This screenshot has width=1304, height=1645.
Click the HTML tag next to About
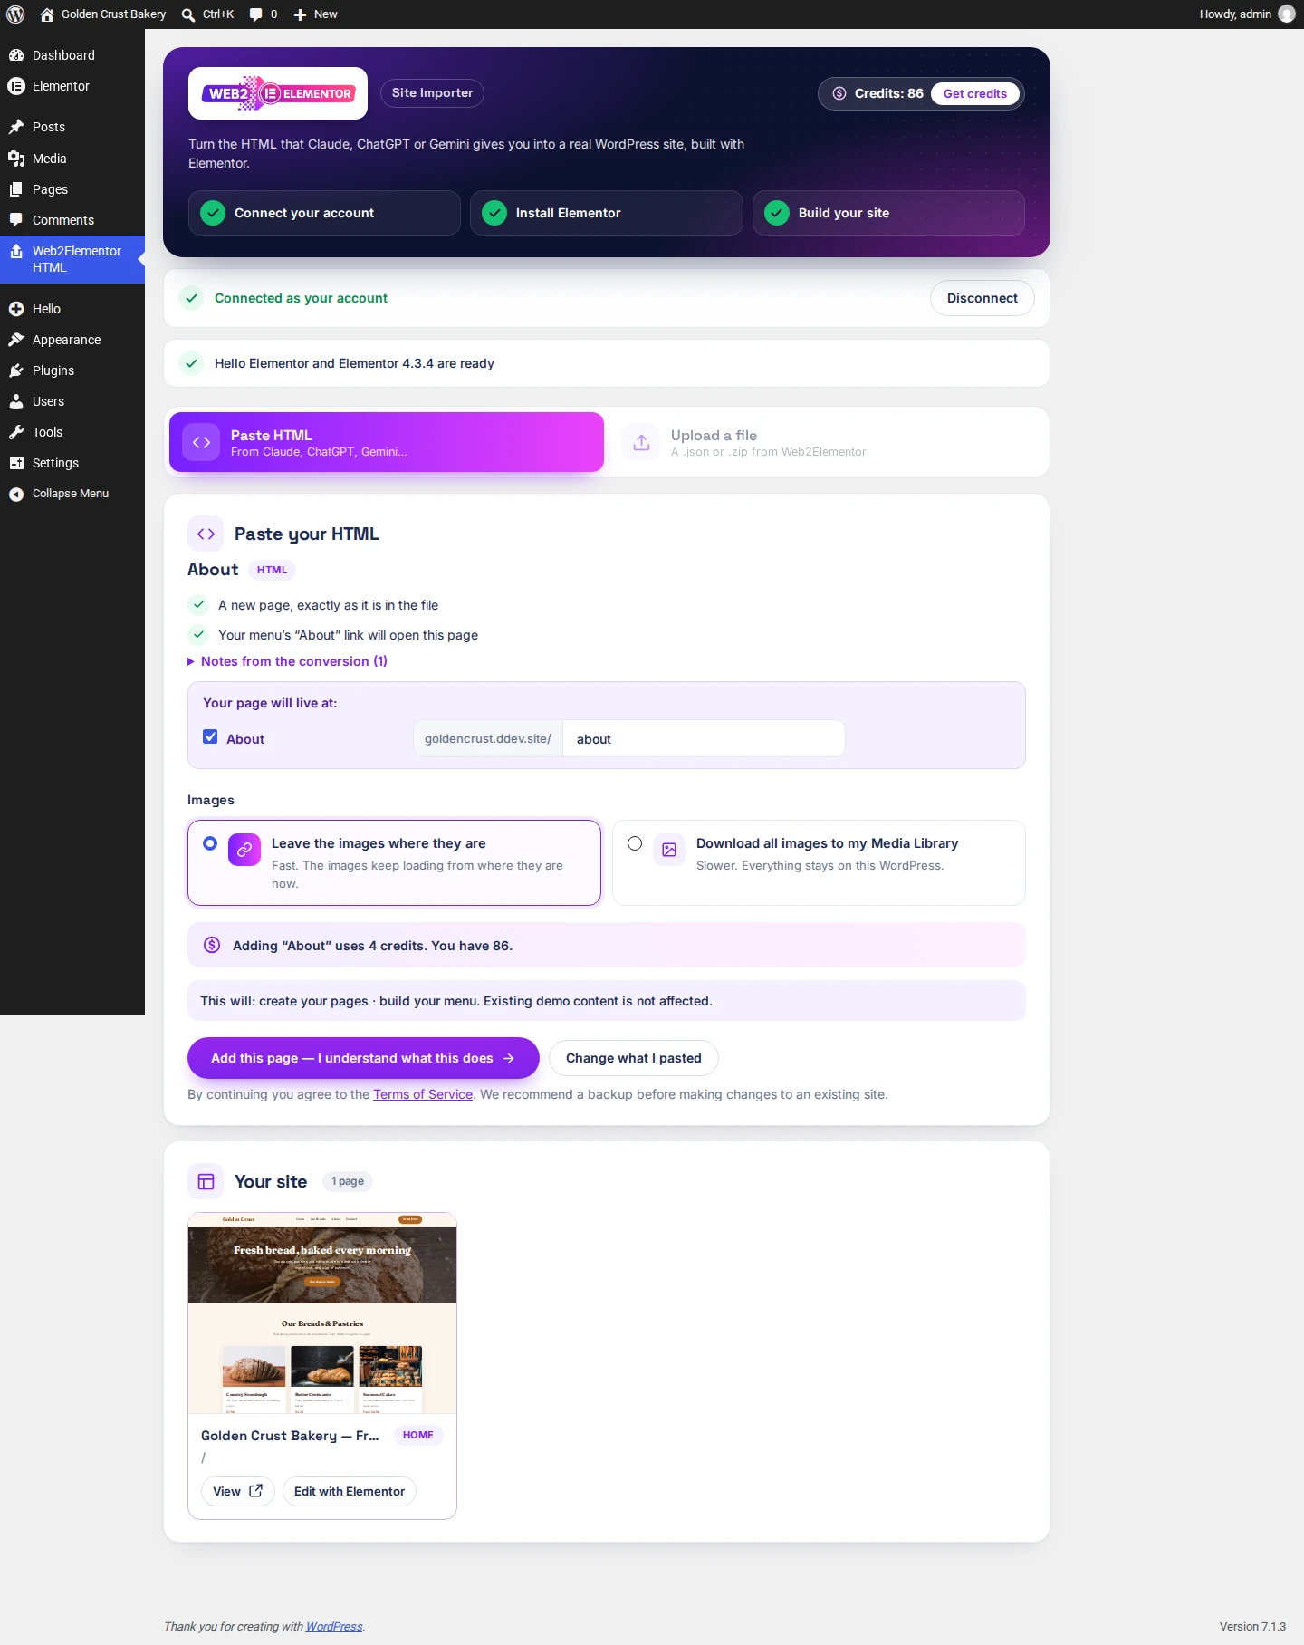pos(272,570)
